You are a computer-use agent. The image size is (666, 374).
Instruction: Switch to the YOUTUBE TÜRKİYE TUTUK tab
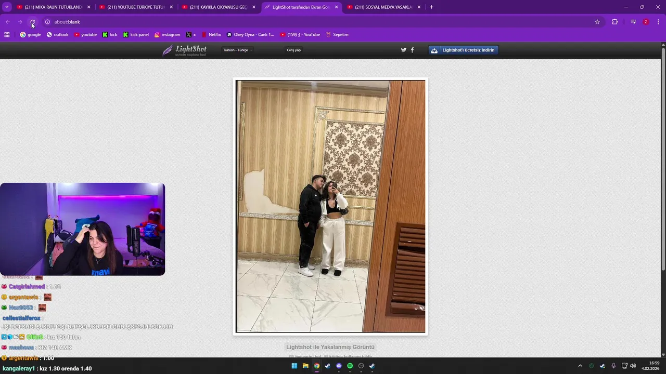click(x=136, y=7)
